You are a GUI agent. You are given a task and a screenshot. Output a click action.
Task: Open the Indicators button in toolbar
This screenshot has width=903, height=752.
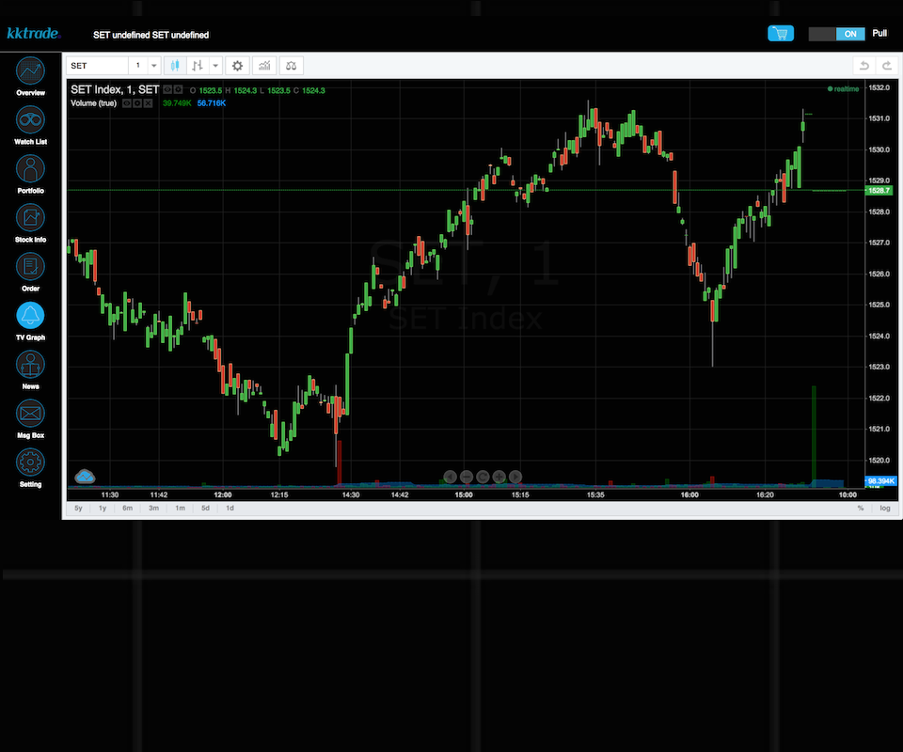(x=264, y=66)
